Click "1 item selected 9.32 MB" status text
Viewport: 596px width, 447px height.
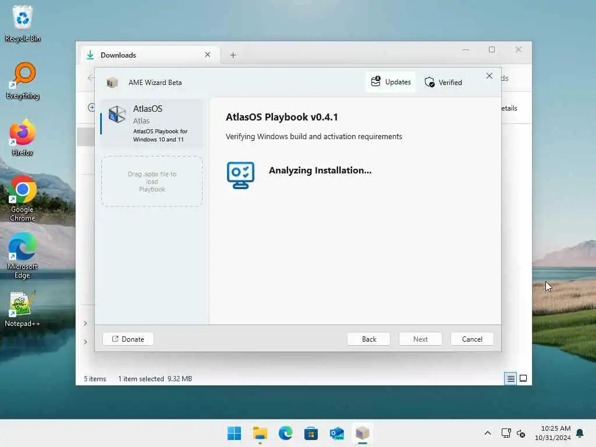point(155,379)
